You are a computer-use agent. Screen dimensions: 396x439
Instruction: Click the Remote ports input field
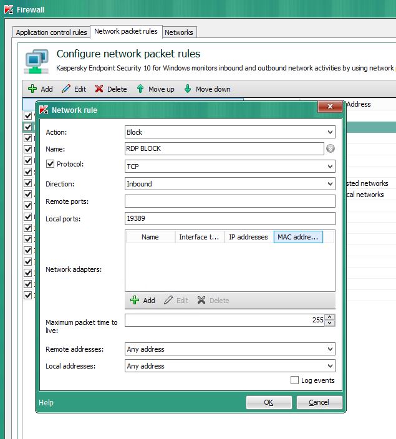[x=229, y=201]
